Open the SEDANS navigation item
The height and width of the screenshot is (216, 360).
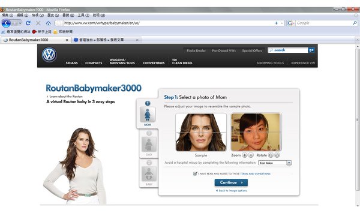tap(71, 63)
